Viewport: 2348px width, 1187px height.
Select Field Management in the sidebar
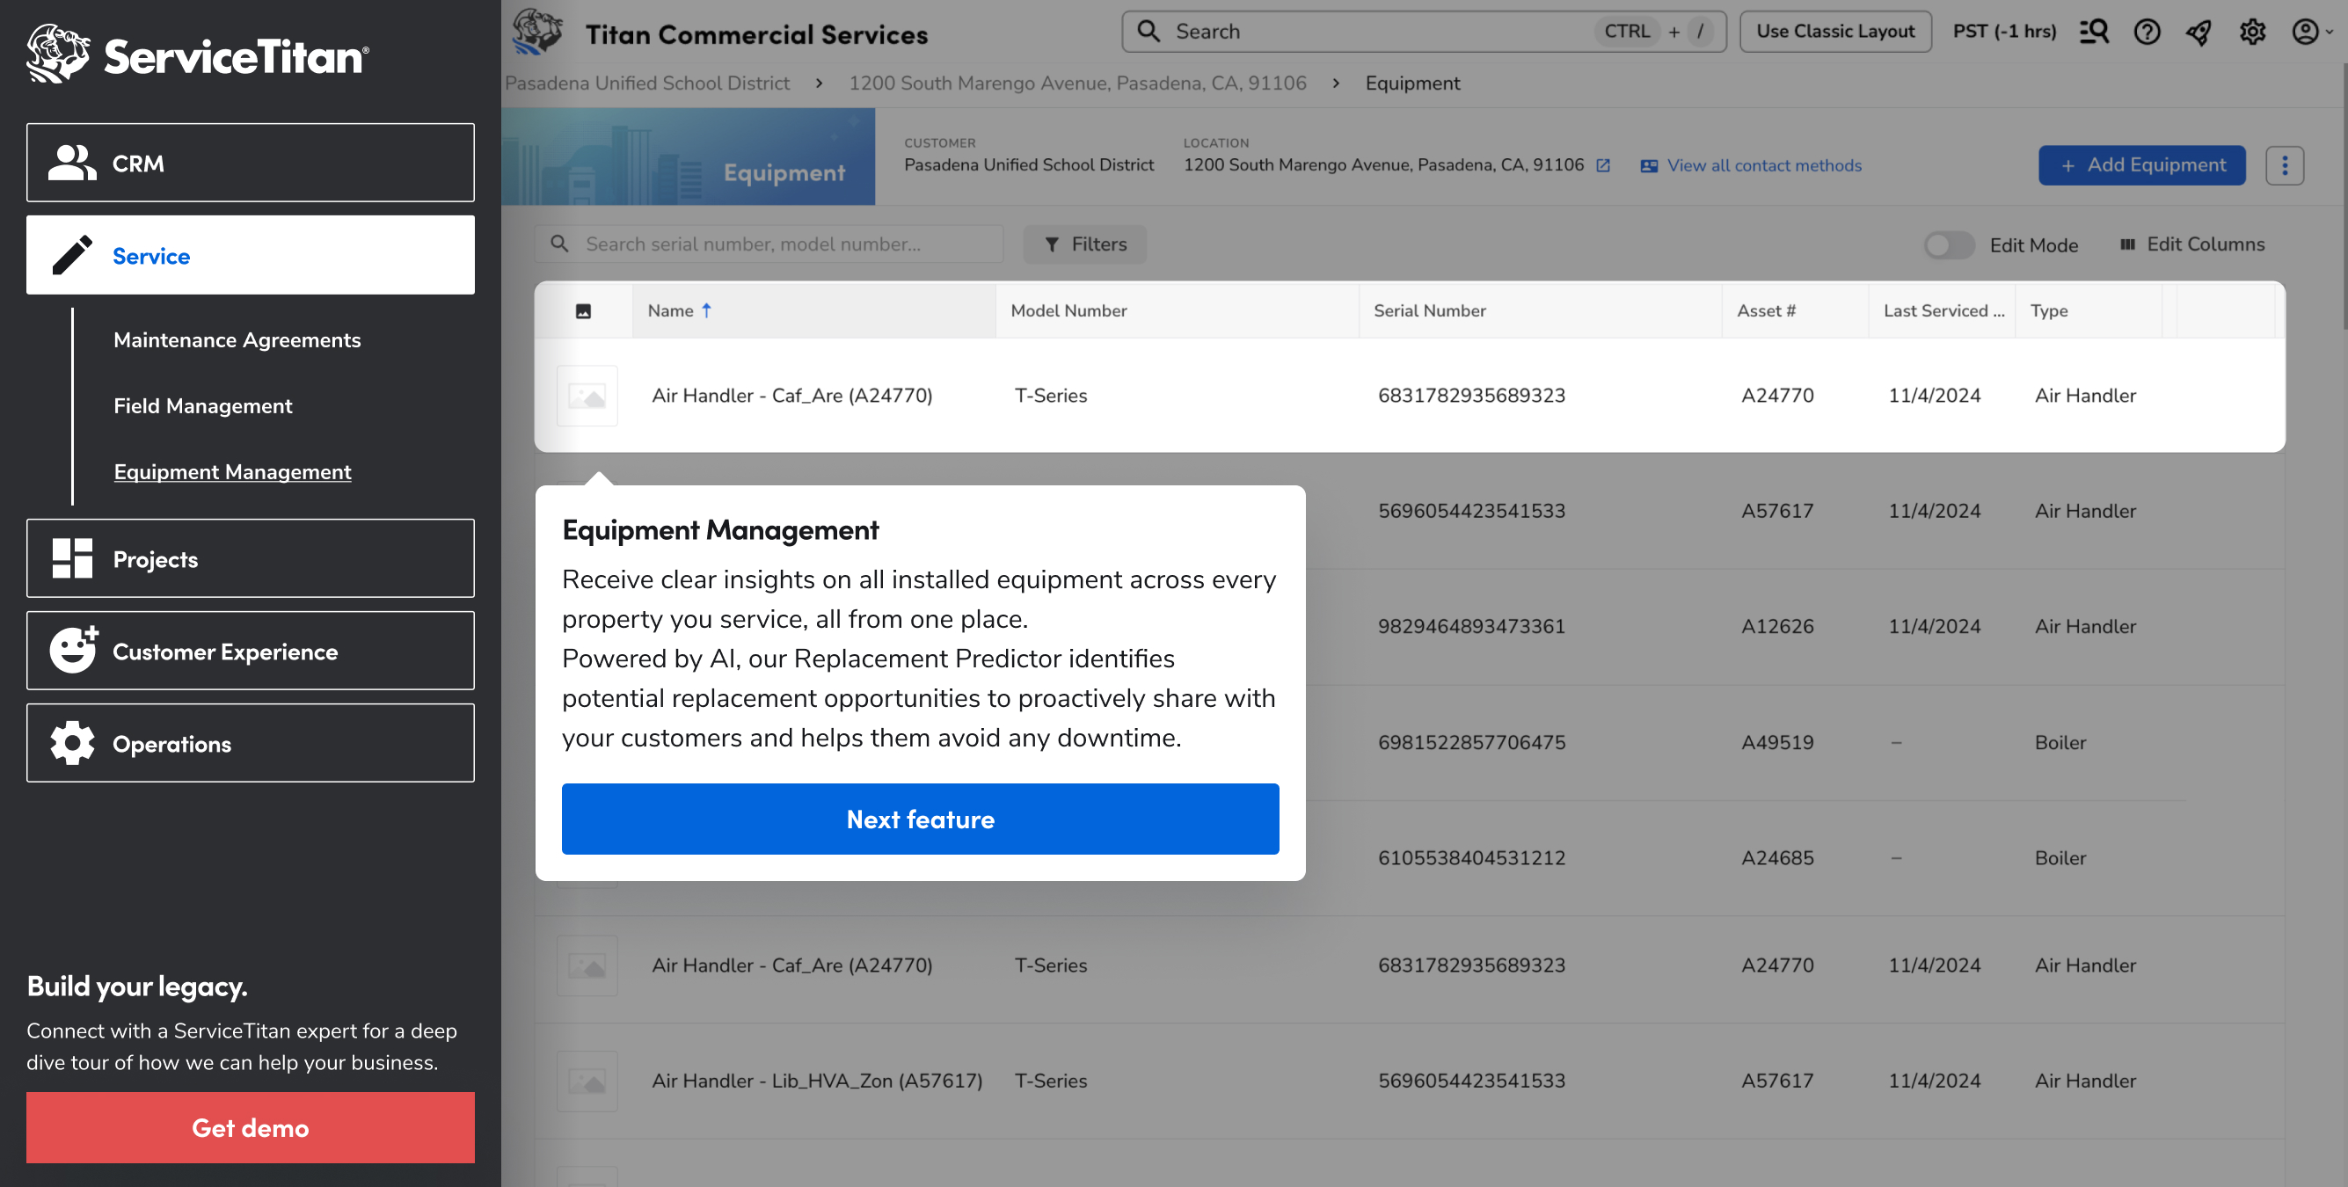(x=202, y=405)
